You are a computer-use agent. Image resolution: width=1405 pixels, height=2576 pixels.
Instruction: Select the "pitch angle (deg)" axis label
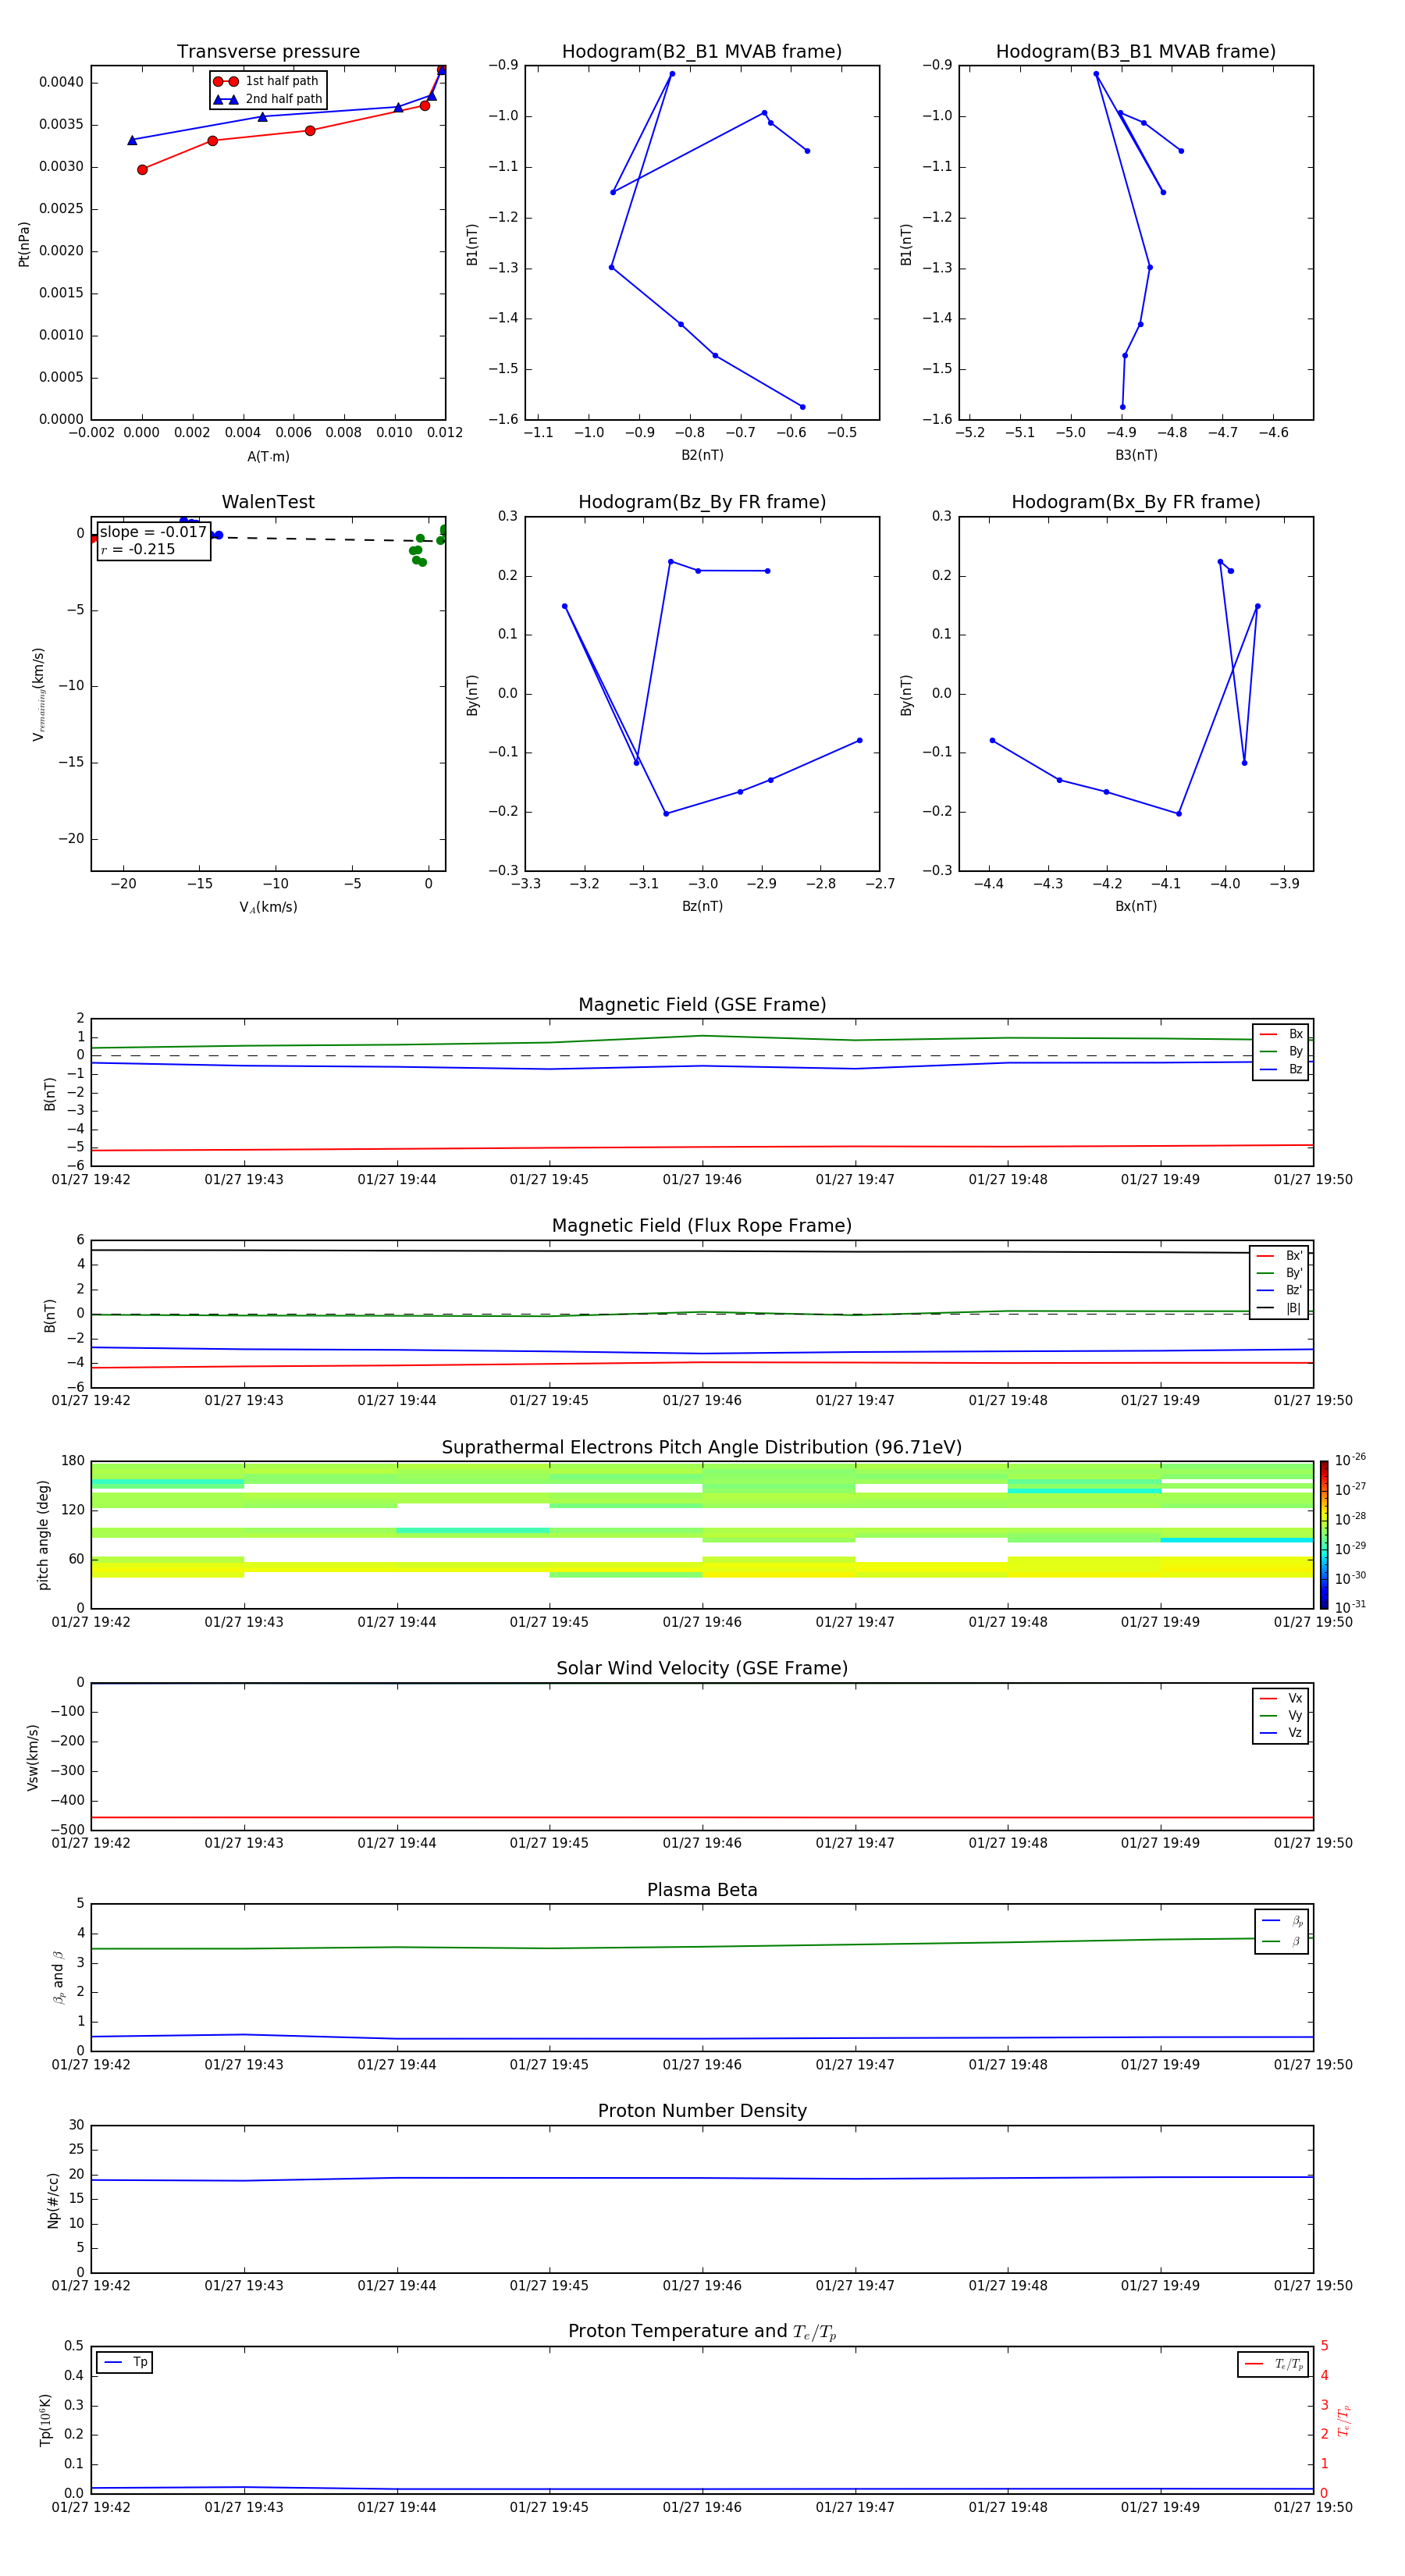click(43, 1535)
